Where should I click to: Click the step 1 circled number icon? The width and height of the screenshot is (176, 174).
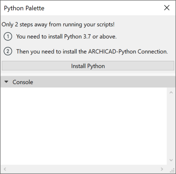coord(8,37)
